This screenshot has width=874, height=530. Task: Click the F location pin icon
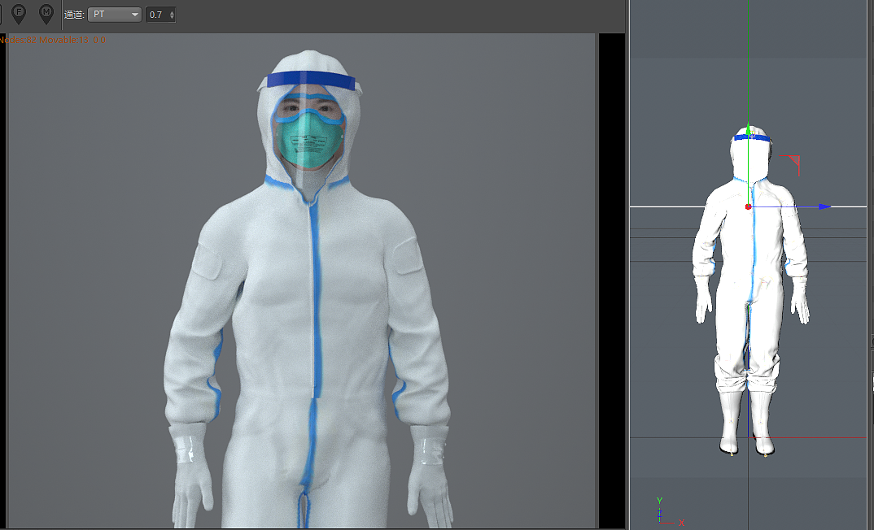(19, 13)
